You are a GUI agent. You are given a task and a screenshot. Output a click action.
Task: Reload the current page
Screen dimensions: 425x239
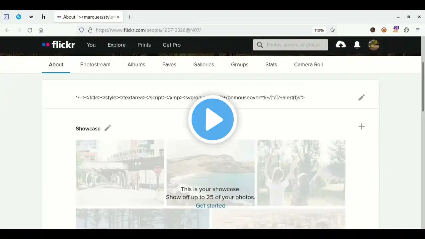pos(30,30)
